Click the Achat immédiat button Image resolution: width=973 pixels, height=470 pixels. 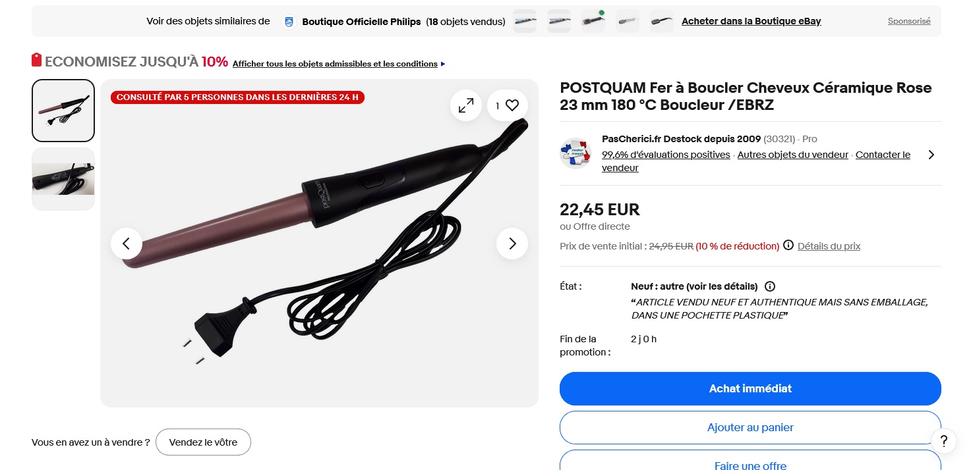pyautogui.click(x=750, y=388)
